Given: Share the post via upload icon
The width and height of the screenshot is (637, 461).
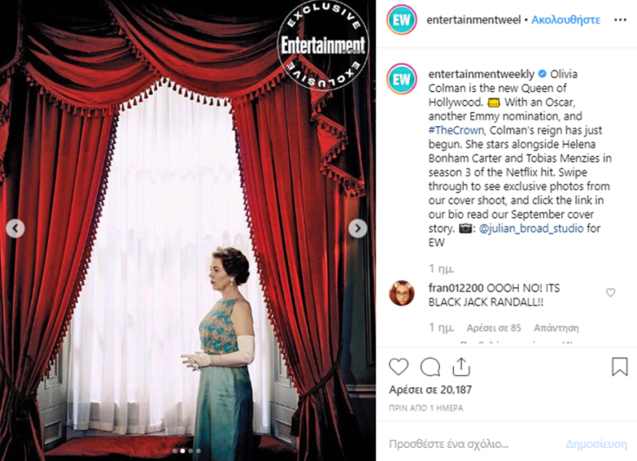Looking at the screenshot, I should [x=461, y=366].
